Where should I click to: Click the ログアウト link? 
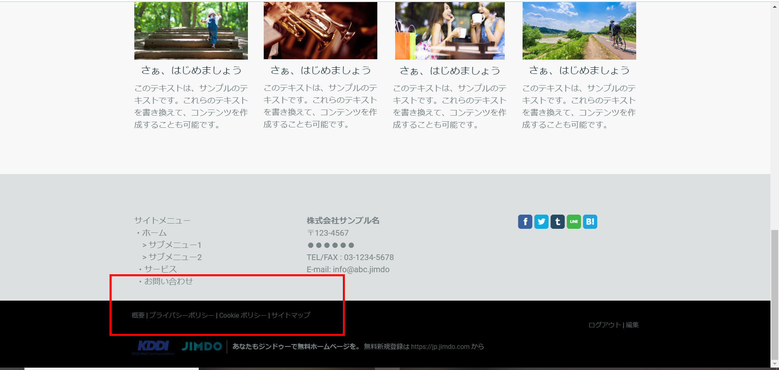(605, 325)
